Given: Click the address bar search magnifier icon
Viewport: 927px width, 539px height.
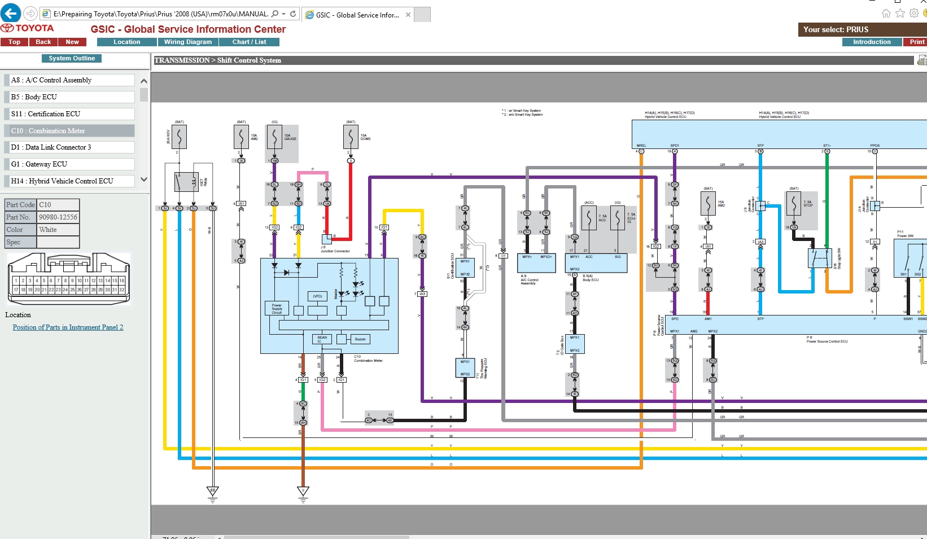Looking at the screenshot, I should tap(275, 14).
